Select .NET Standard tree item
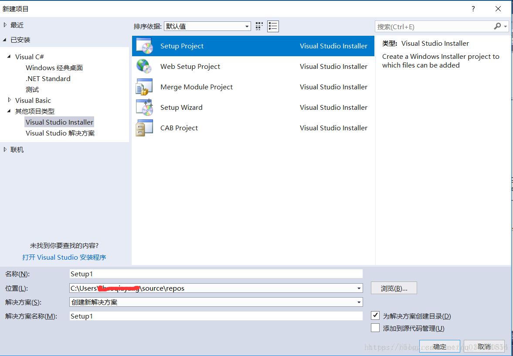The width and height of the screenshot is (513, 356). tap(48, 78)
